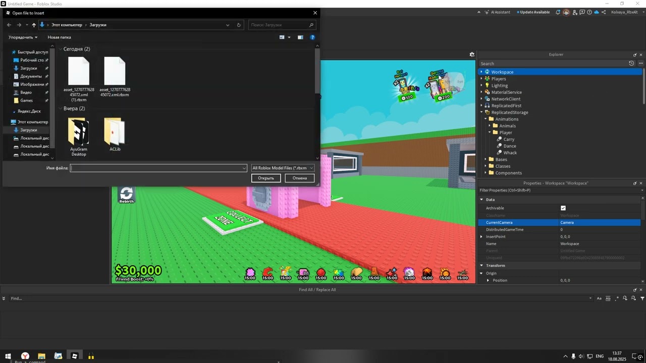The image size is (646, 363).
Task: Expand the Bases folder in Explorer
Action: tap(486, 159)
